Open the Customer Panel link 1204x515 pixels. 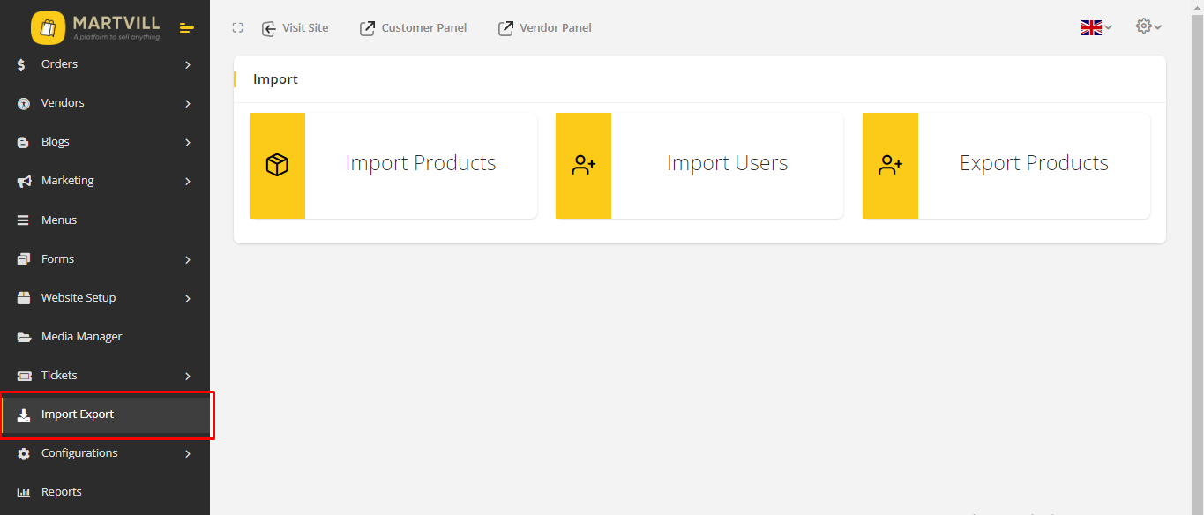[413, 28]
